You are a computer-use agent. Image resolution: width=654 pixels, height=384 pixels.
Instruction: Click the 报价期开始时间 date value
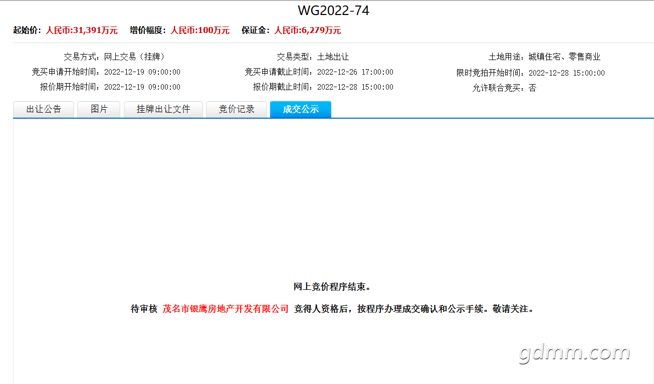pos(142,87)
